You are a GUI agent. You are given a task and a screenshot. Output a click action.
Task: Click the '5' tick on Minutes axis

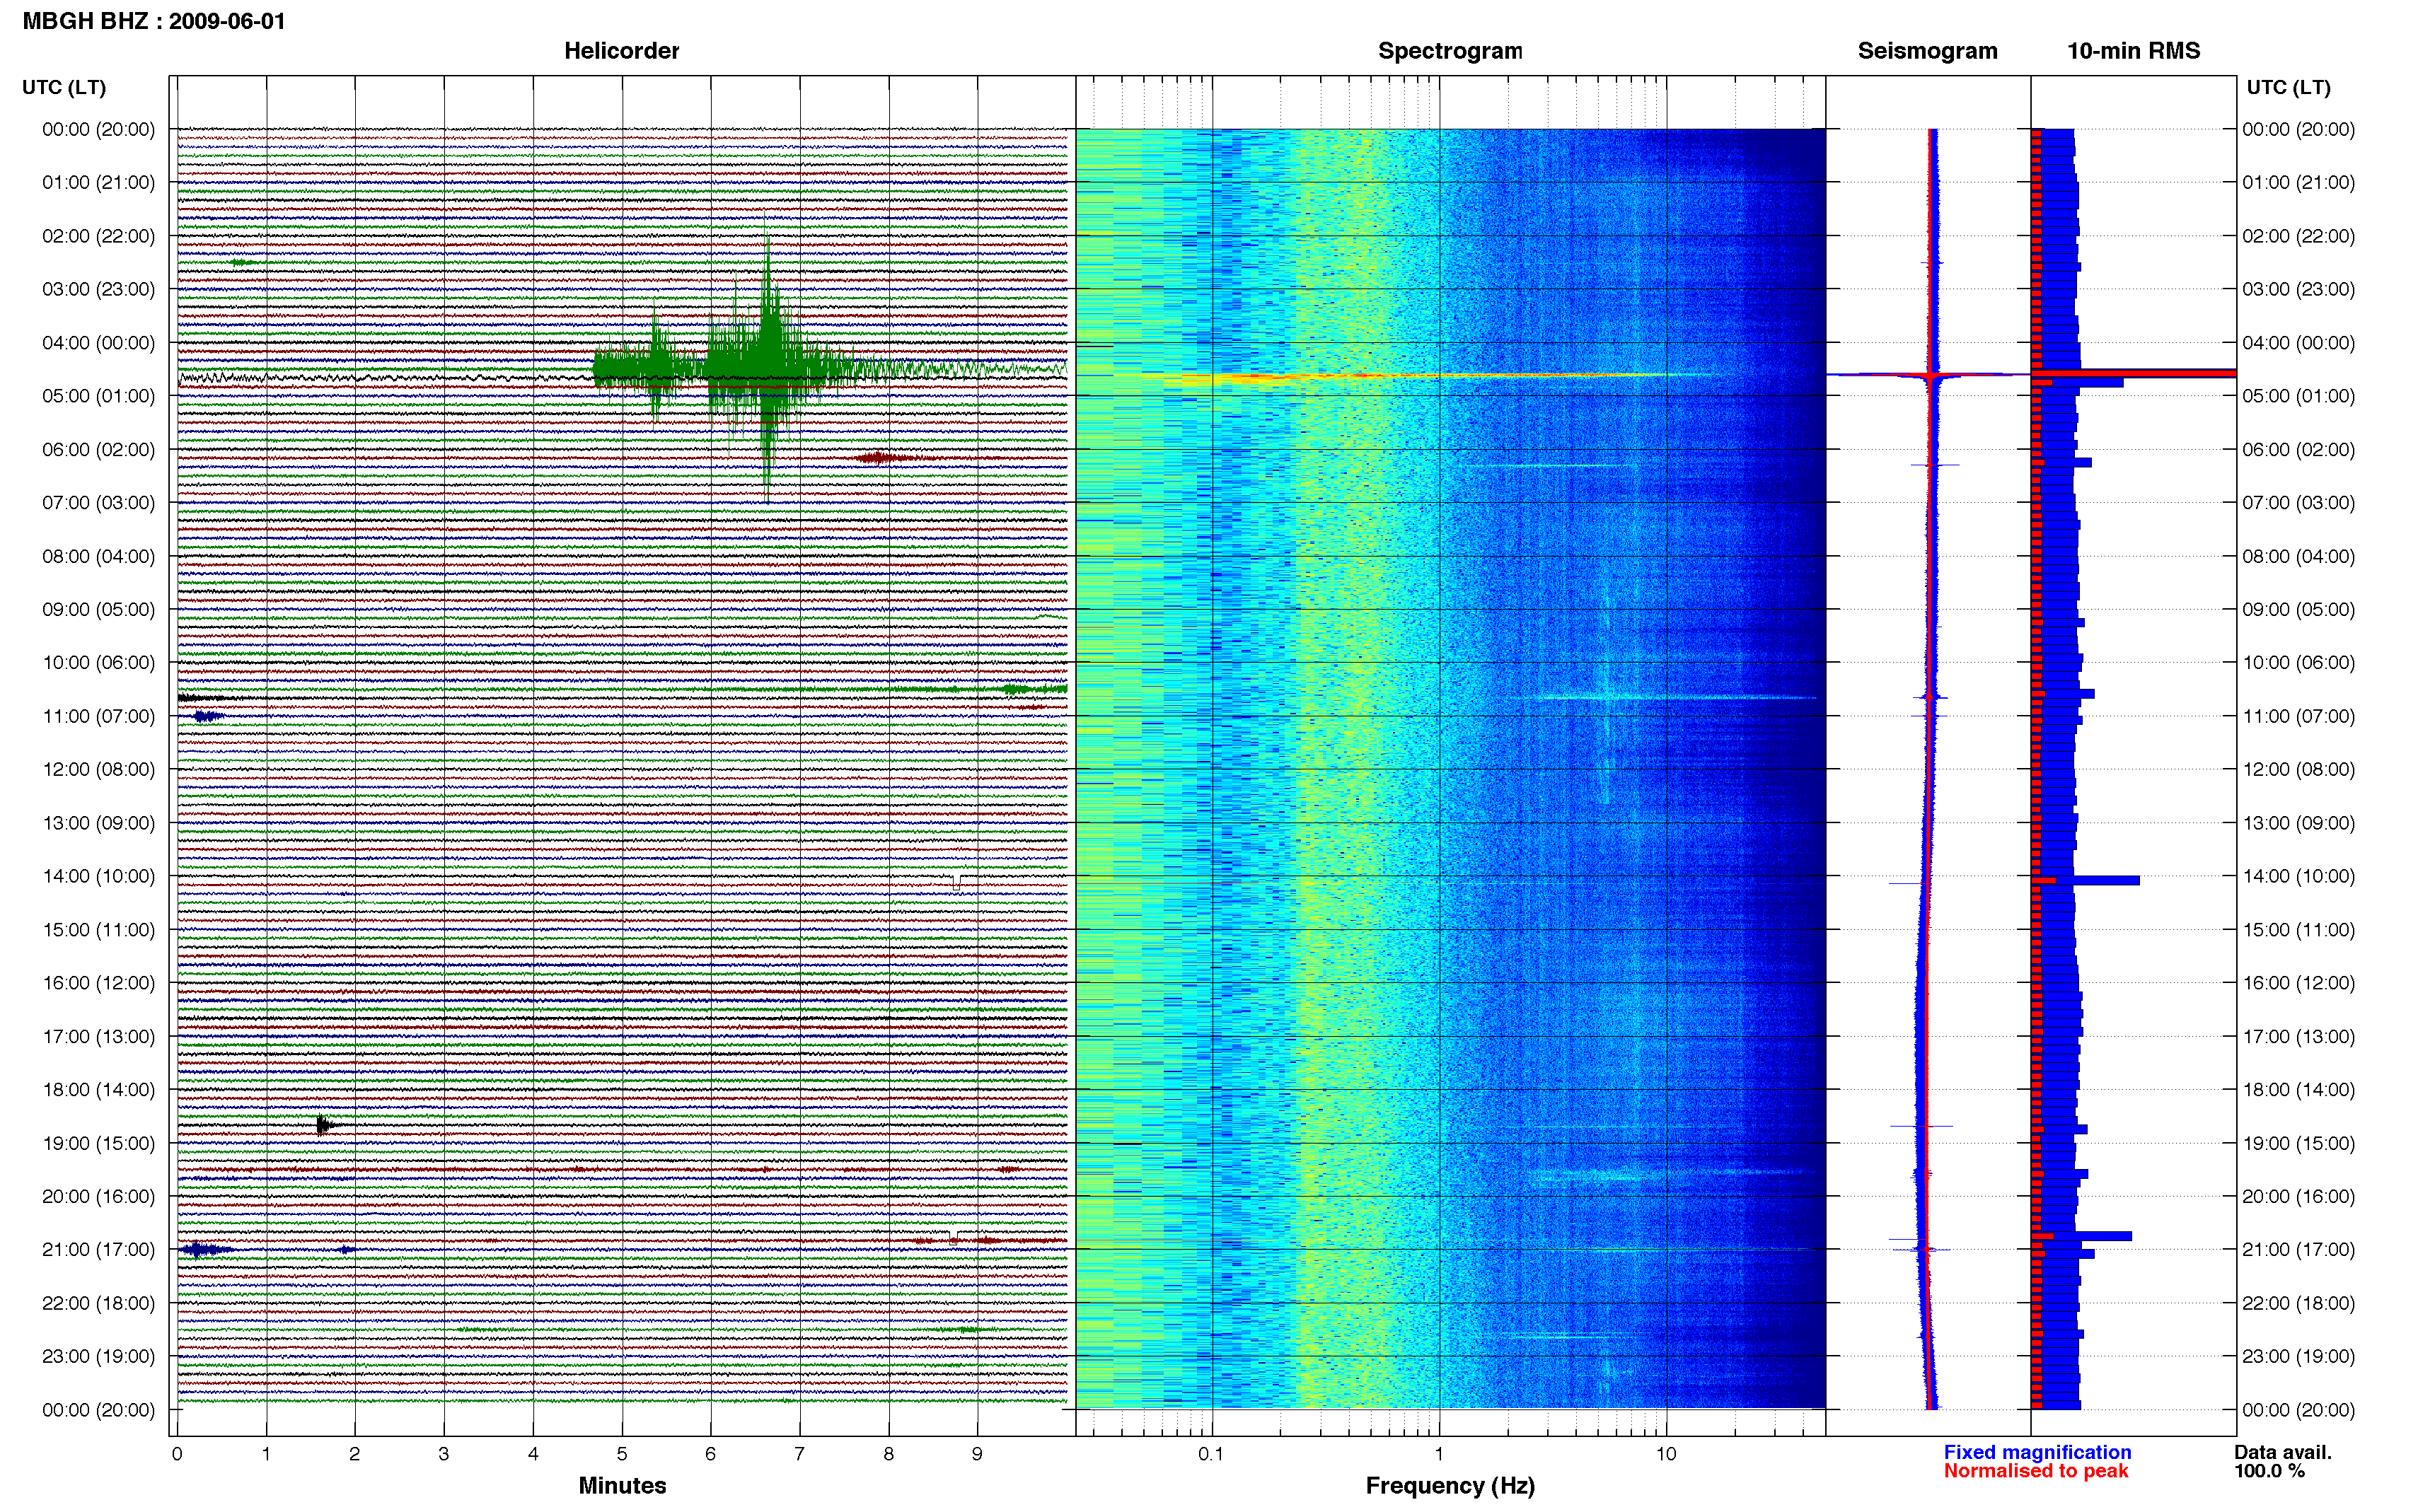[x=622, y=1453]
